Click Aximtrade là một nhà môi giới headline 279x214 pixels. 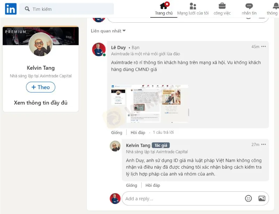(145, 54)
